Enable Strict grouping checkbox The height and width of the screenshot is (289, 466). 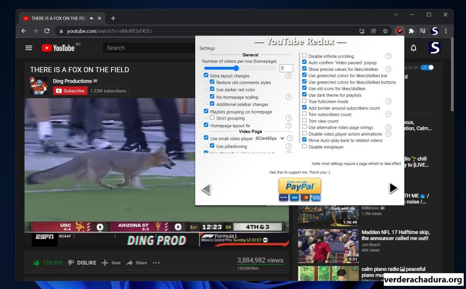click(212, 117)
